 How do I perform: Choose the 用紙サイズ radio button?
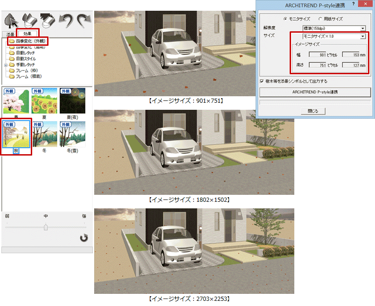click(x=320, y=19)
